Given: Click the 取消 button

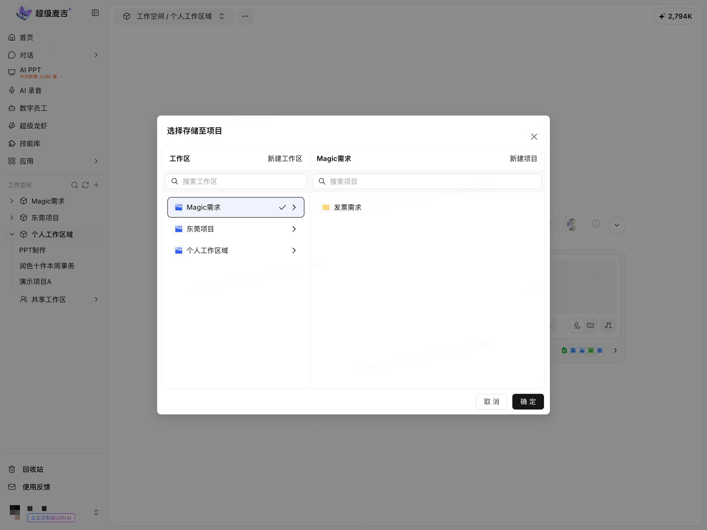Looking at the screenshot, I should [x=492, y=402].
